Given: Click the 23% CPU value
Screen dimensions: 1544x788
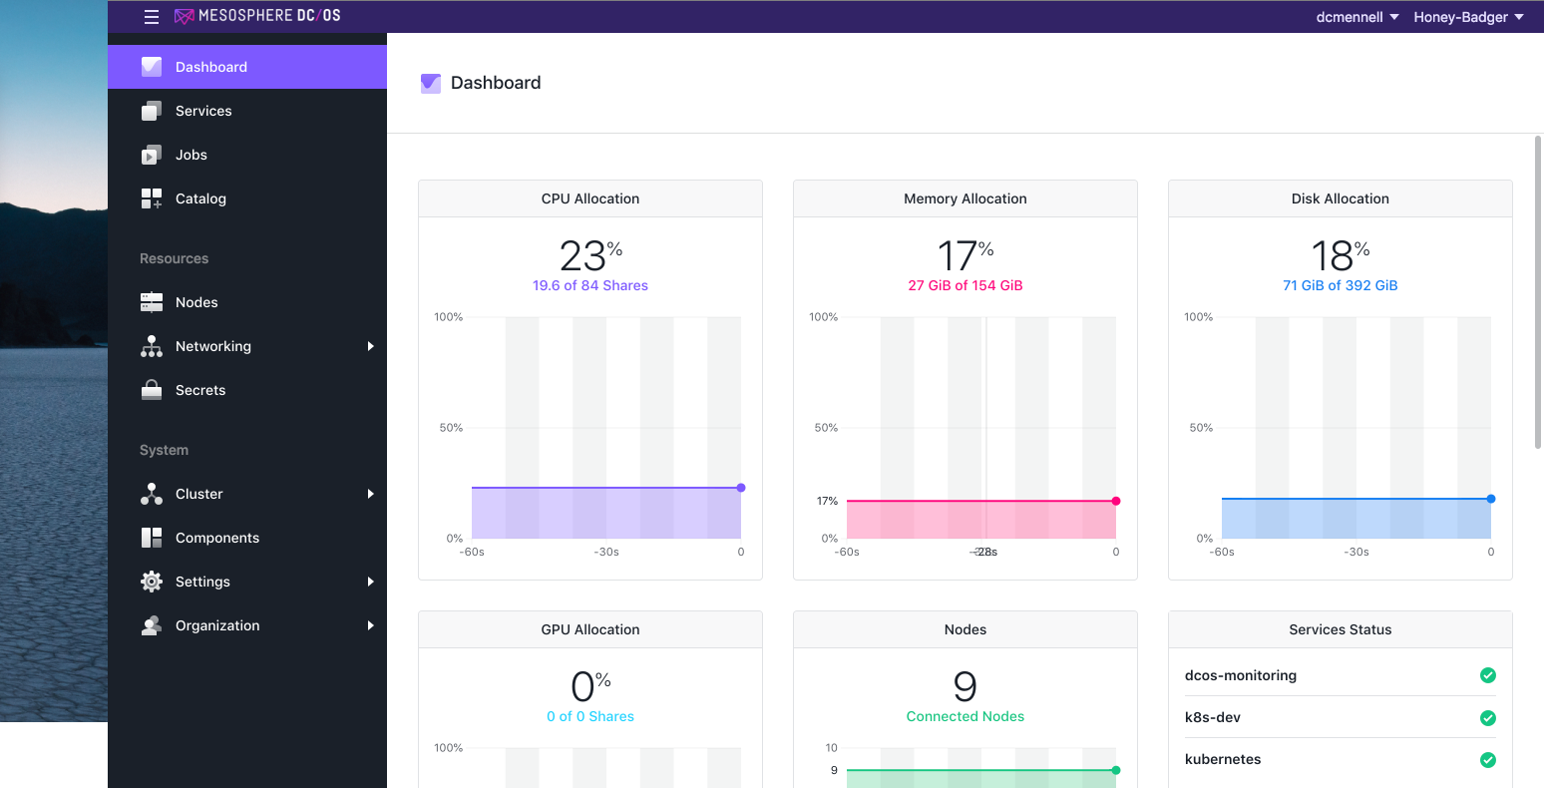Looking at the screenshot, I should pyautogui.click(x=590, y=255).
